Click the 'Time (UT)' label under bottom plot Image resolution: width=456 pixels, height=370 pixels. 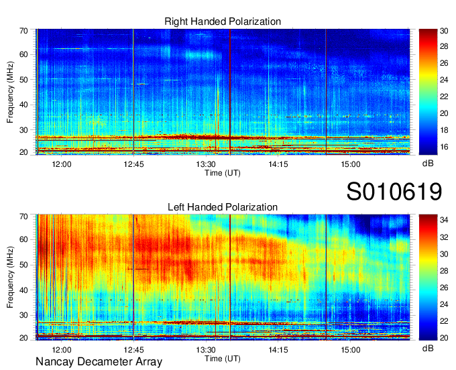[223, 359]
